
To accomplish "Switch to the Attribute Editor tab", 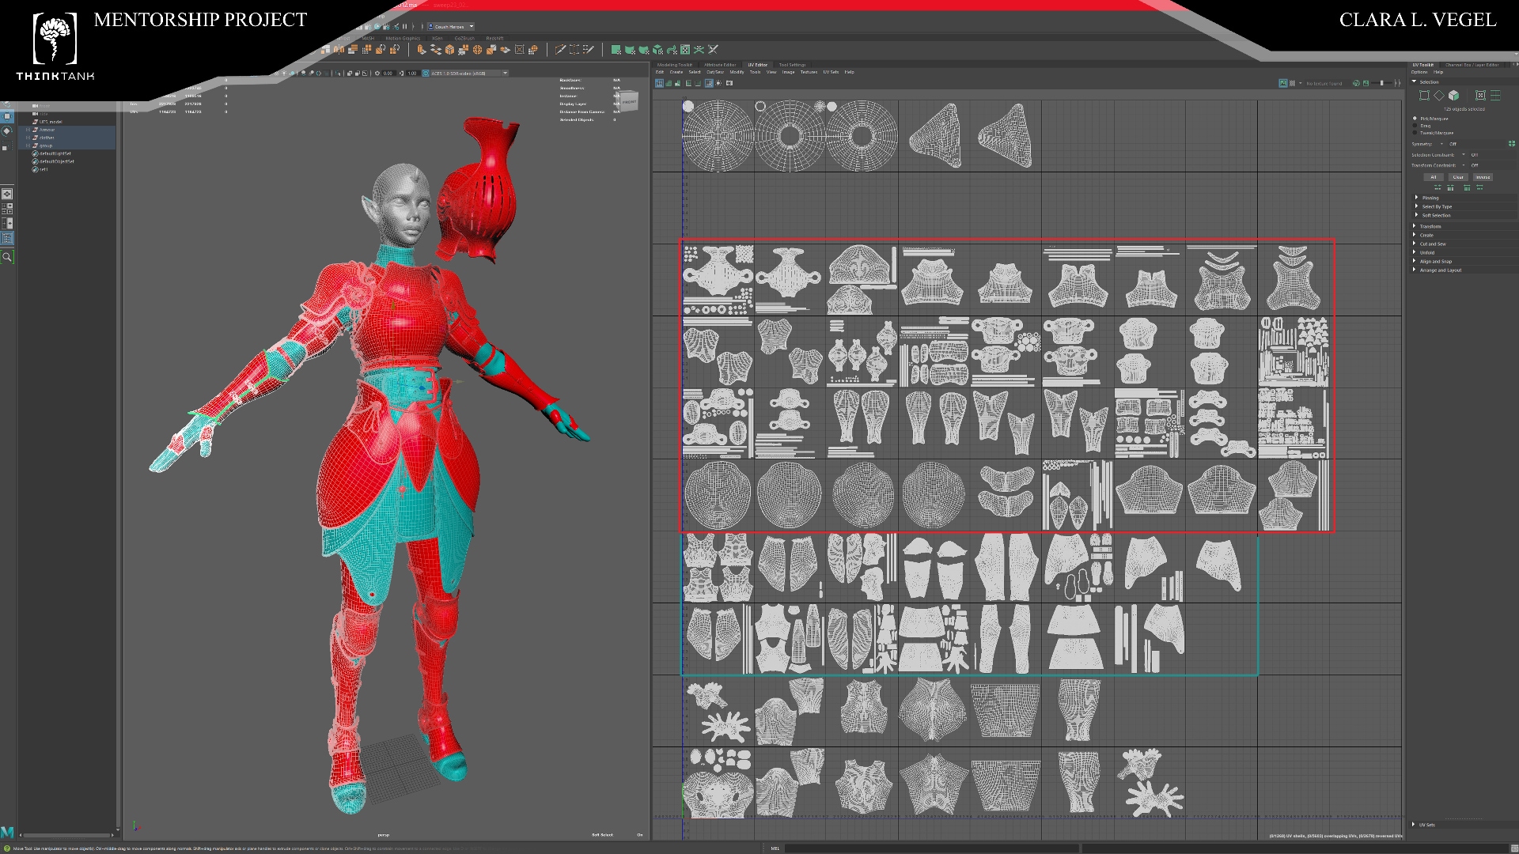I will (720, 65).
